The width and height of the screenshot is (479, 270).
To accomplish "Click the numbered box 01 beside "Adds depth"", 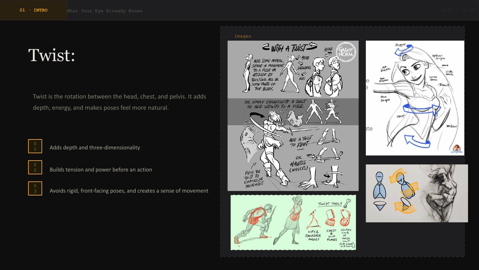I will click(x=35, y=146).
